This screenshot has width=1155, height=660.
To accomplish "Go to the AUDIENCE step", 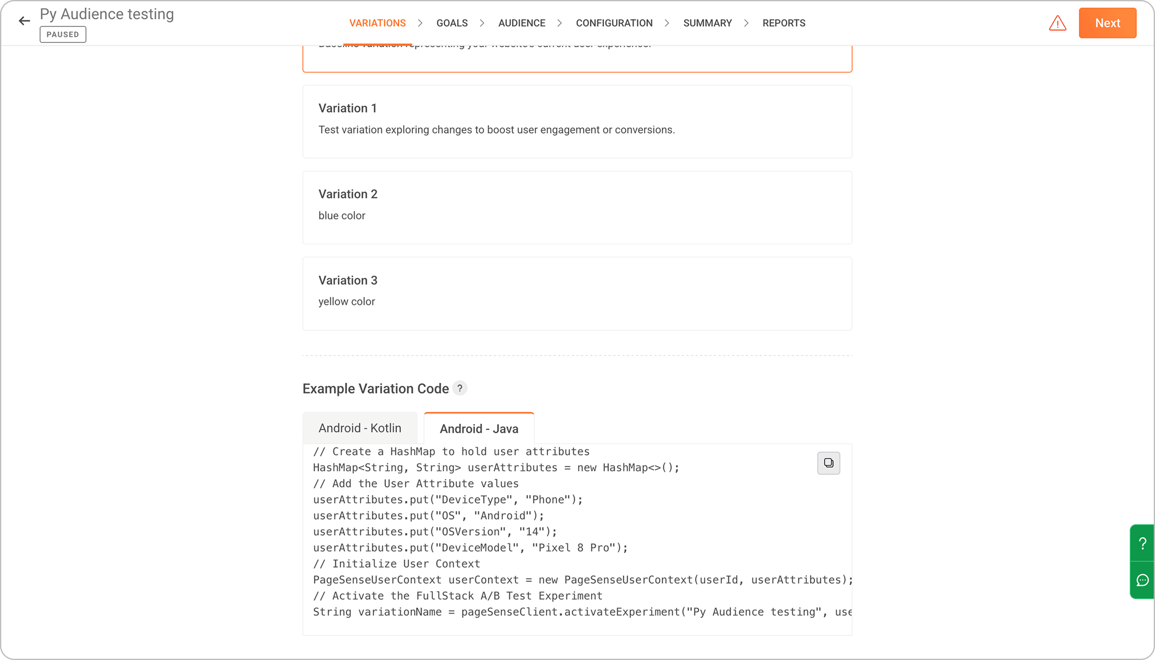I will [x=522, y=23].
